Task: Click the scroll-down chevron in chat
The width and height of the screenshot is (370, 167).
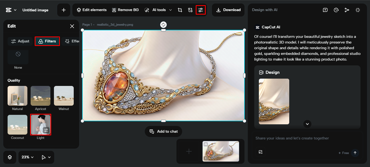Action: click(307, 124)
